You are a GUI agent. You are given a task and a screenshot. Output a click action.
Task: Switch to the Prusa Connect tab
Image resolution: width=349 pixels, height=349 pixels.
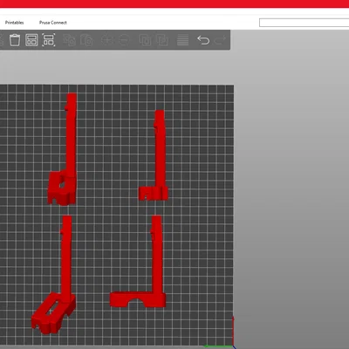coord(53,23)
